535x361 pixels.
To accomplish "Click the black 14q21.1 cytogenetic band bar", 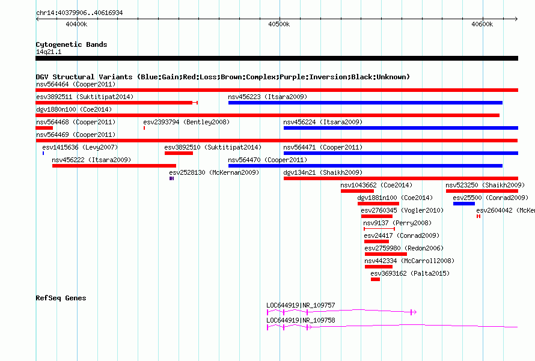I will coord(277,58).
